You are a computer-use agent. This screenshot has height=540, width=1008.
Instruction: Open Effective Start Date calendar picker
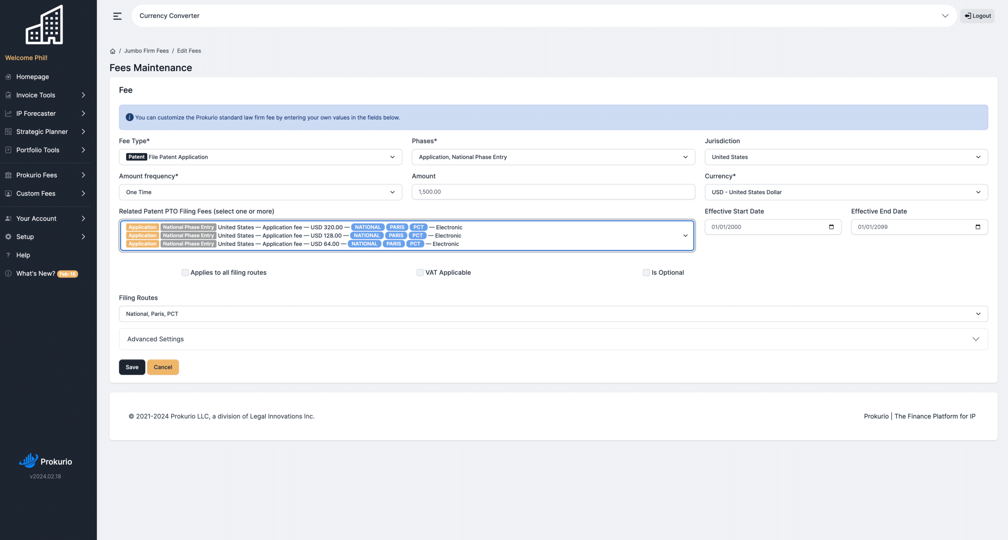(831, 227)
